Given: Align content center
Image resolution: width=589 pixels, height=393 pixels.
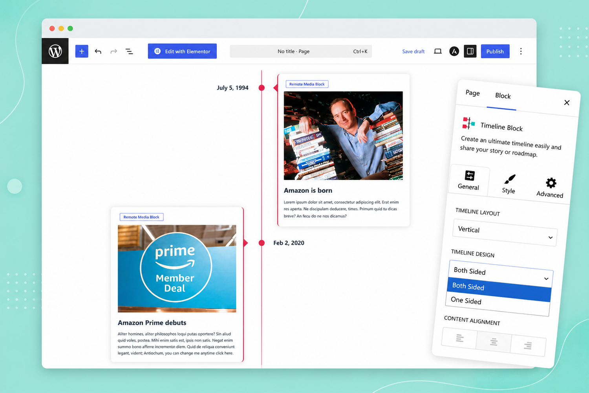Looking at the screenshot, I should pos(494,342).
